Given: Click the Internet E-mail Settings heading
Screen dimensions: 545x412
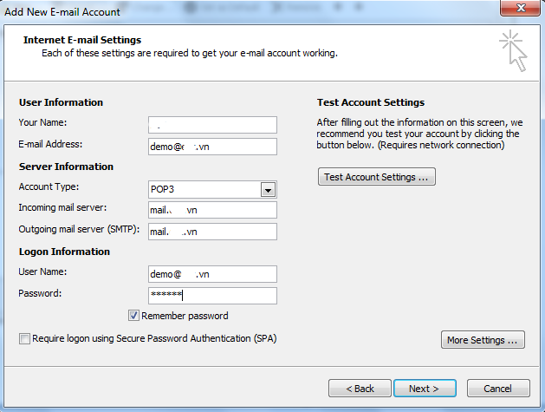Looking at the screenshot, I should [82, 40].
